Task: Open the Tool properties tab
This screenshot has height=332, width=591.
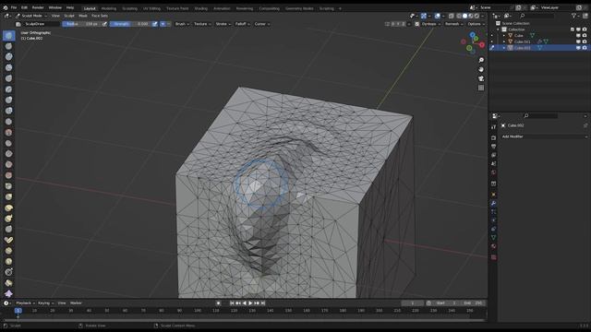Action: point(494,127)
